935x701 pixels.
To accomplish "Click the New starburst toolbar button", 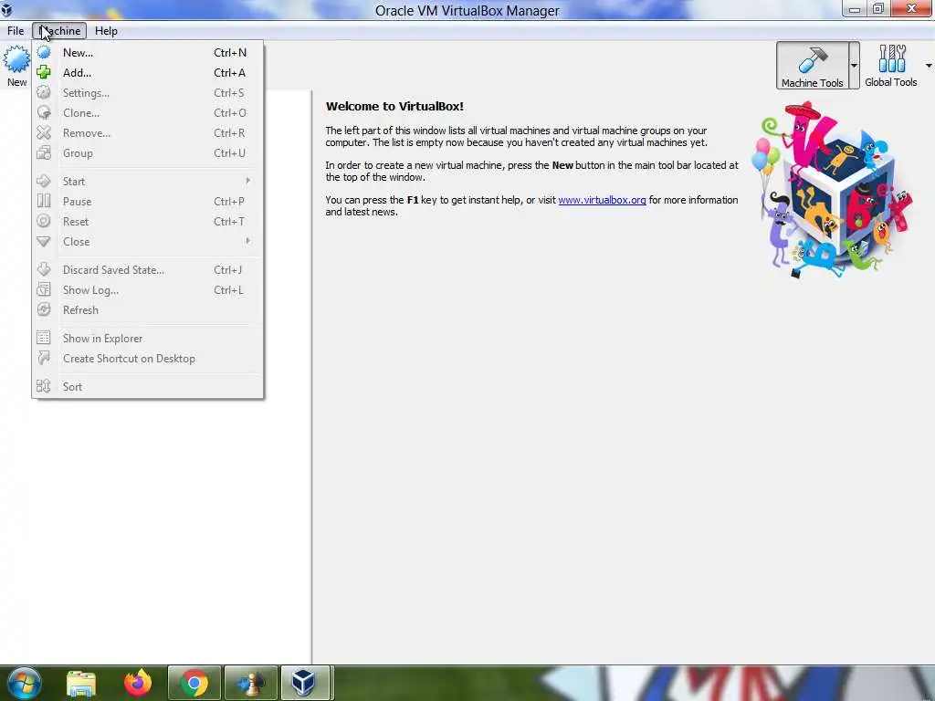I will tap(16, 66).
